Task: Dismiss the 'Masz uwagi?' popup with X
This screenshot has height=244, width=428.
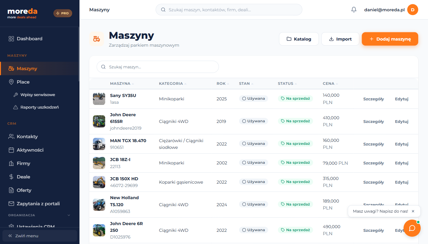Action: click(x=413, y=211)
